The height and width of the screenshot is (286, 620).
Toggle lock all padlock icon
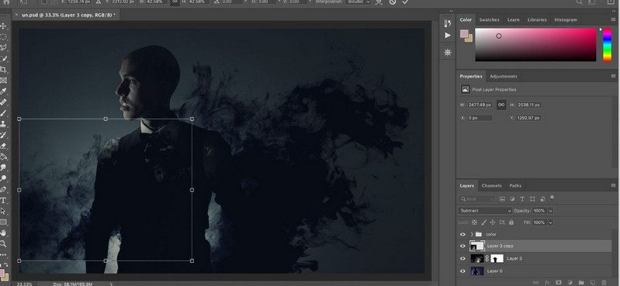[511, 222]
